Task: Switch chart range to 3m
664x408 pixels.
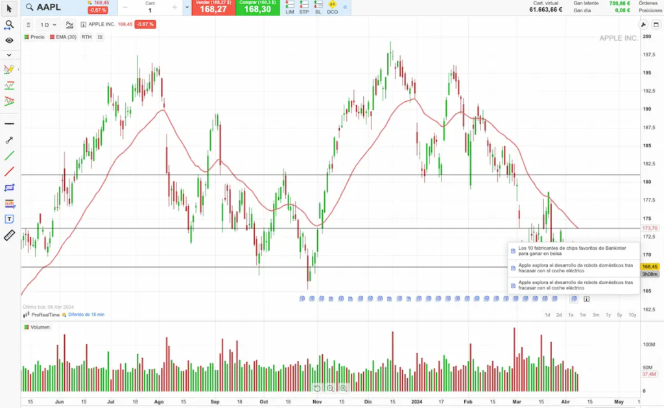Action: point(595,315)
